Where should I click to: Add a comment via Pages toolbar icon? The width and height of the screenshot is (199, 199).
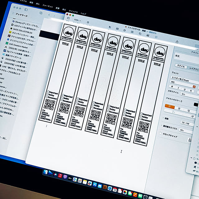[156, 37]
